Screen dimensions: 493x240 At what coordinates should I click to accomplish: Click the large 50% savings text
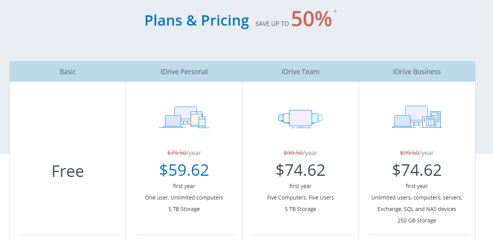tap(312, 19)
